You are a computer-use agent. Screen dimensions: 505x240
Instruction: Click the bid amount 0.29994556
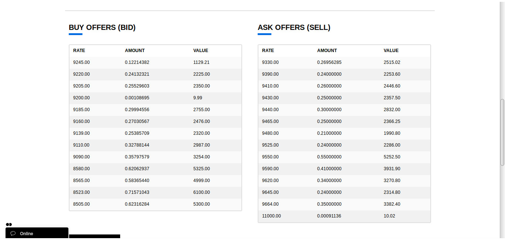(137, 110)
